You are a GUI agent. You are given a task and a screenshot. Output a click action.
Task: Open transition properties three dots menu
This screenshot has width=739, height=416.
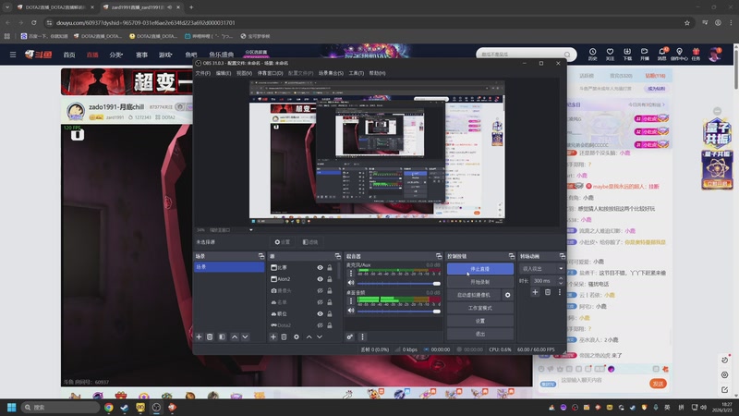click(560, 292)
